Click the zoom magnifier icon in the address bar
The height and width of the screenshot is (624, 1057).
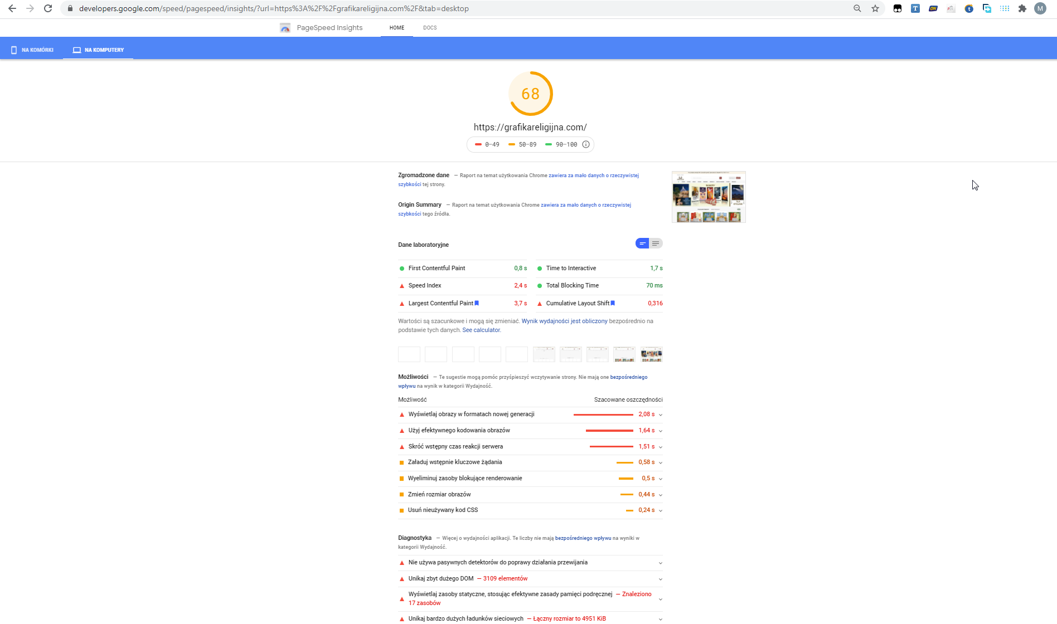(857, 8)
